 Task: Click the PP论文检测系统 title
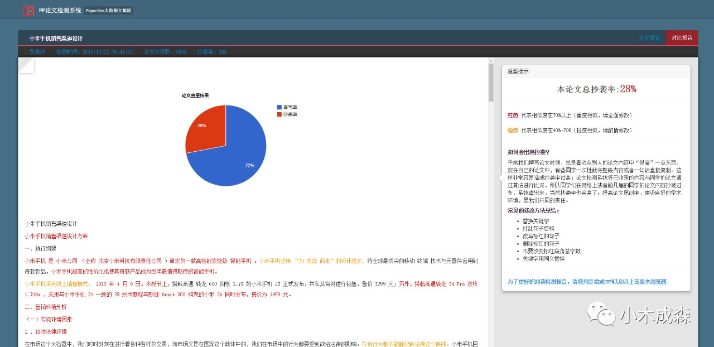tap(60, 11)
